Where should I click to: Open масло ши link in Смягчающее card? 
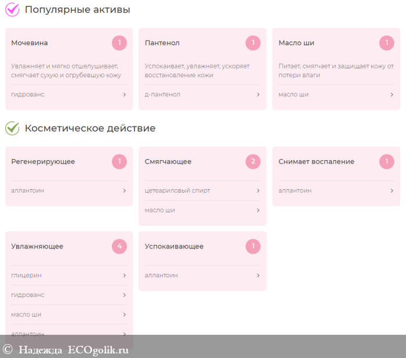coord(159,210)
